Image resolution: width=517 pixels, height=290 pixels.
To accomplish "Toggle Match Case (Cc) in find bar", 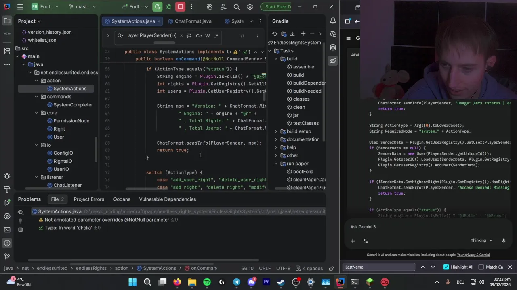I will click(x=199, y=35).
